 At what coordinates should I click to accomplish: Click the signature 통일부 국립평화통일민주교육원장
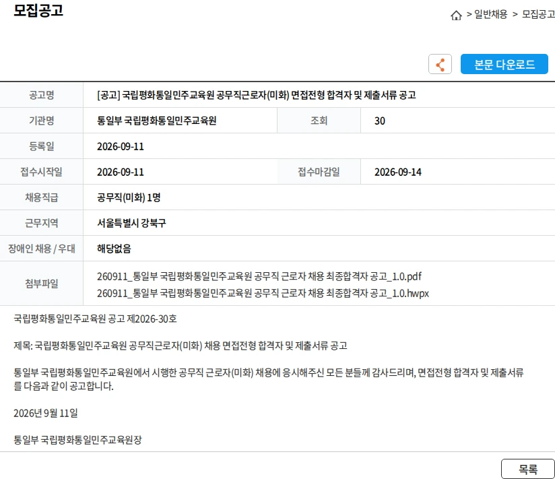coord(77,440)
